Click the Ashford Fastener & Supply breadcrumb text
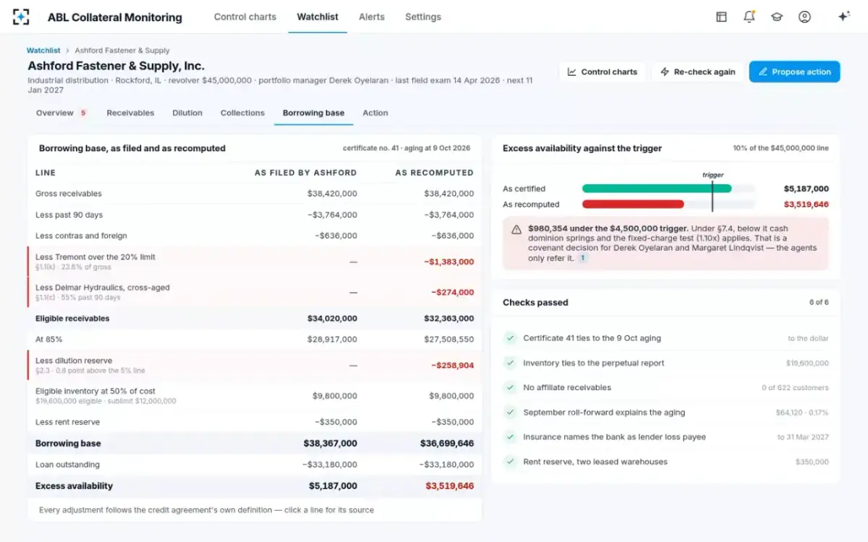The image size is (868, 542). coord(122,51)
